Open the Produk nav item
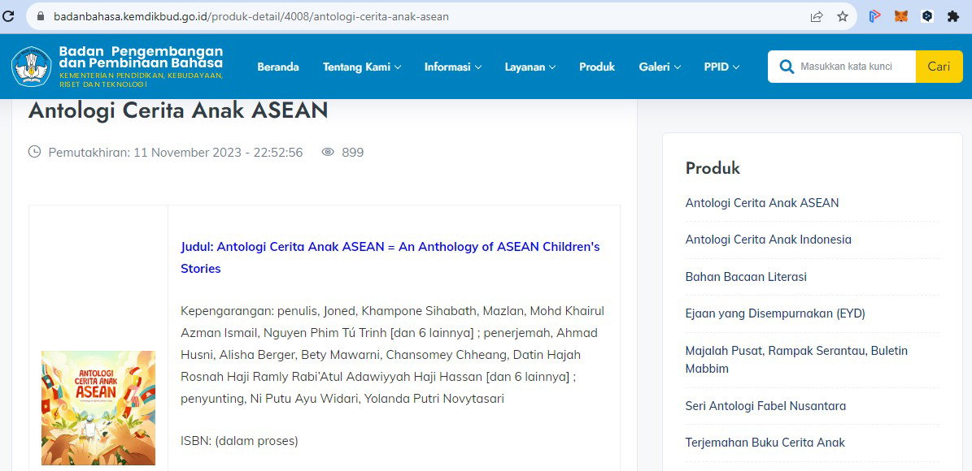This screenshot has height=471, width=972. 597,67
